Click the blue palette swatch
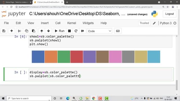 [x=38, y=57]
